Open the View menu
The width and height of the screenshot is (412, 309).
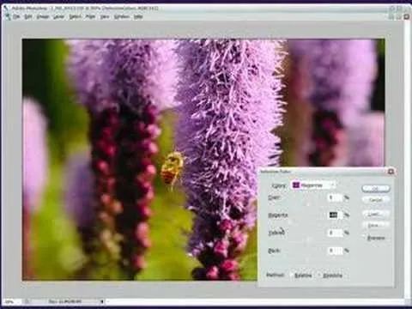pos(105,17)
